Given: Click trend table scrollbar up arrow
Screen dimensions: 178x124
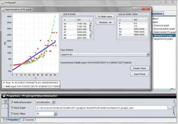Looking at the screenshot, I should 91,23.
